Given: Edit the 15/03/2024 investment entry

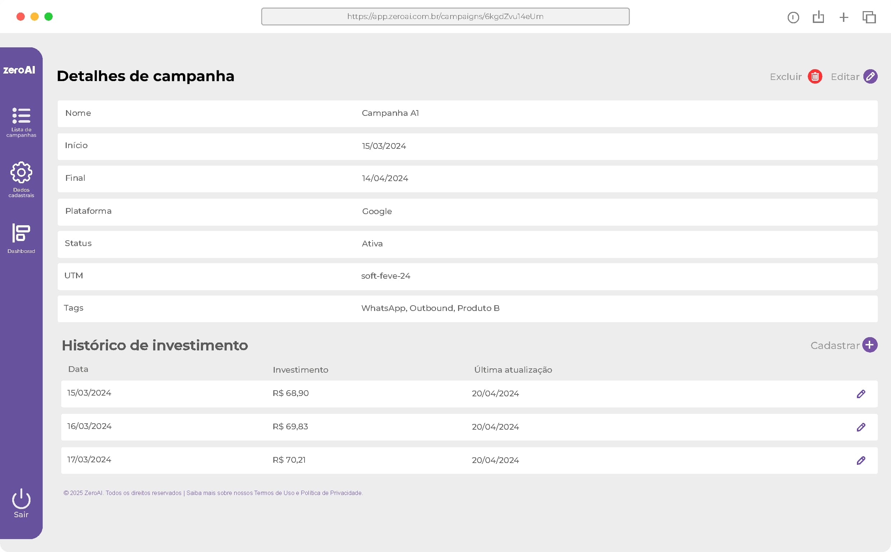Looking at the screenshot, I should 861,394.
